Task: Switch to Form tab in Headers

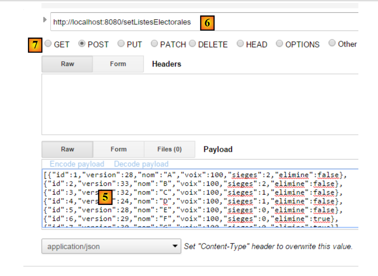Action: tap(118, 64)
